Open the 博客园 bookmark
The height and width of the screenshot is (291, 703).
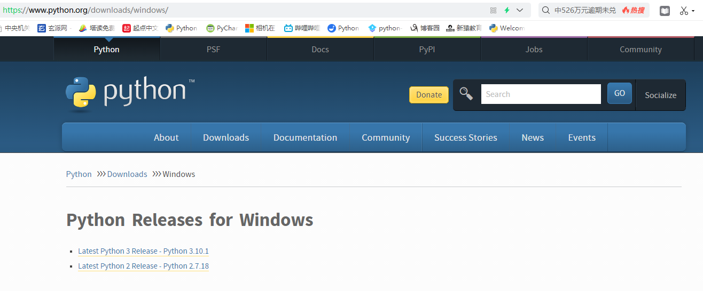tap(425, 28)
